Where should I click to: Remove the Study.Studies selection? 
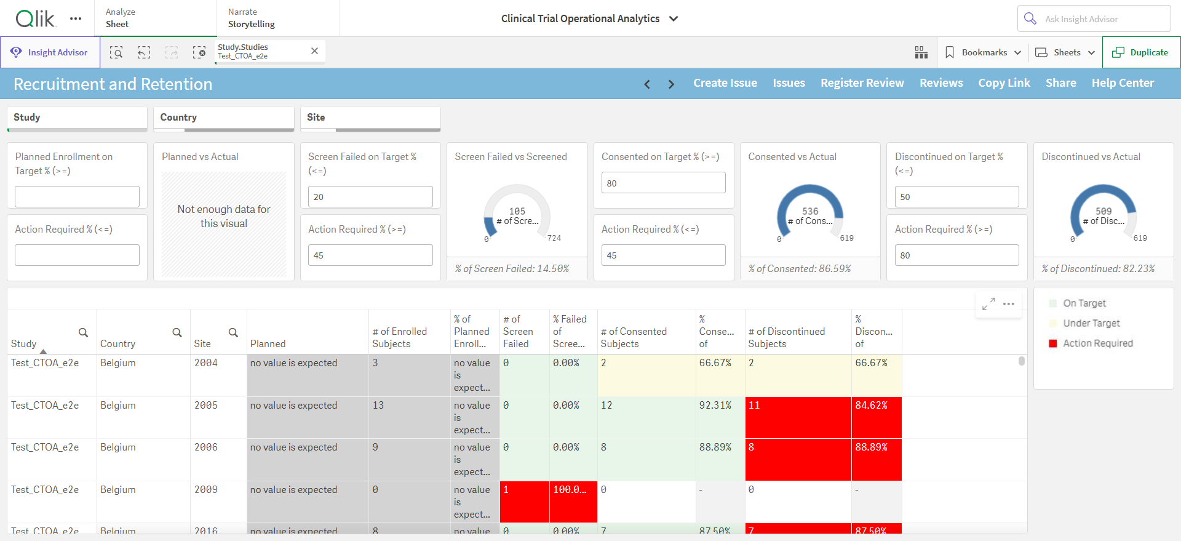pos(314,51)
